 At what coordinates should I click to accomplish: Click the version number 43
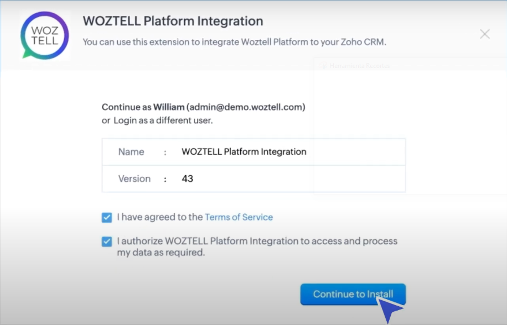(x=187, y=179)
